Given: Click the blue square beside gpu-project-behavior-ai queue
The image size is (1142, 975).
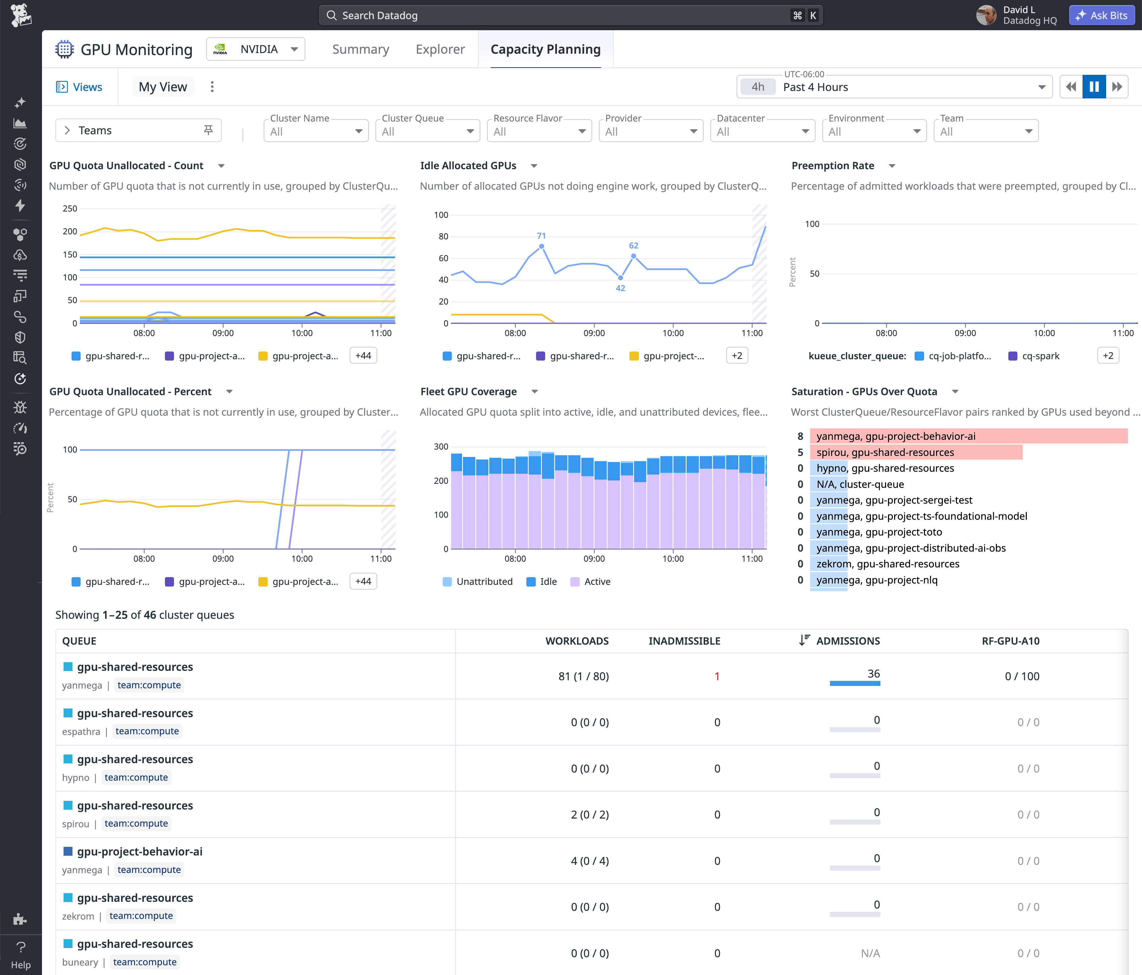Looking at the screenshot, I should (68, 851).
